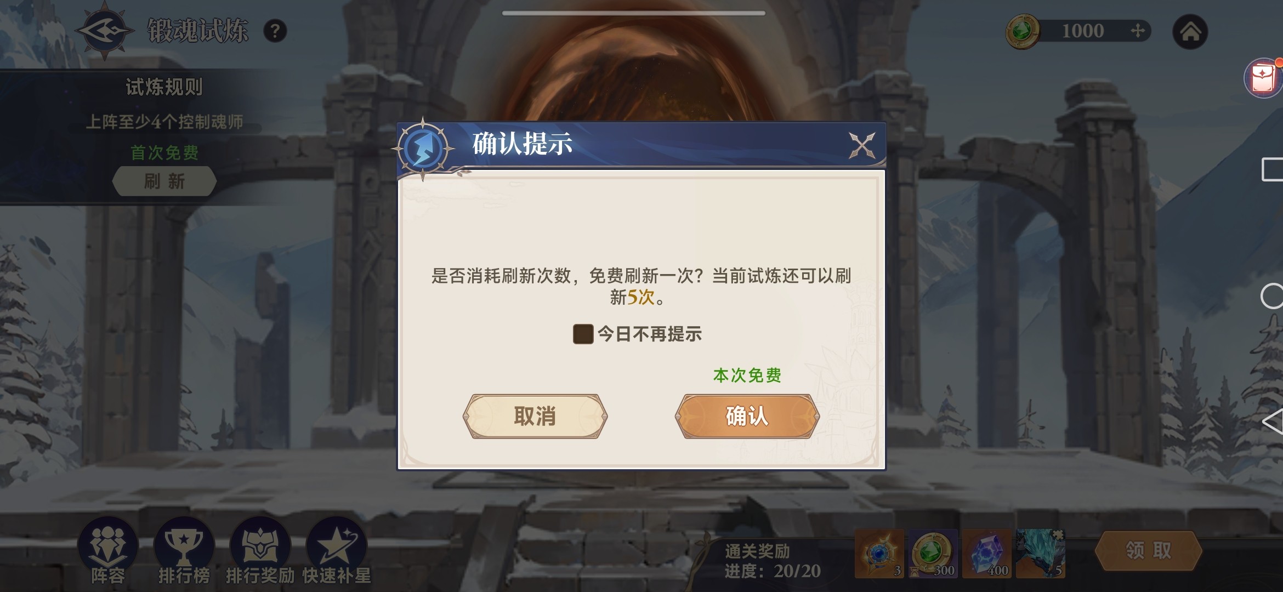Check the 今日不再提示 checkbox
This screenshot has width=1283, height=592.
(x=583, y=334)
